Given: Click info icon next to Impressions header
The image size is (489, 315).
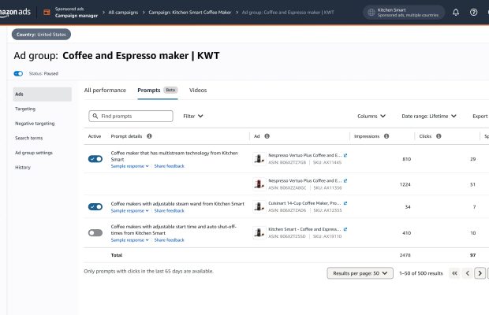Looking at the screenshot, I should [x=386, y=136].
